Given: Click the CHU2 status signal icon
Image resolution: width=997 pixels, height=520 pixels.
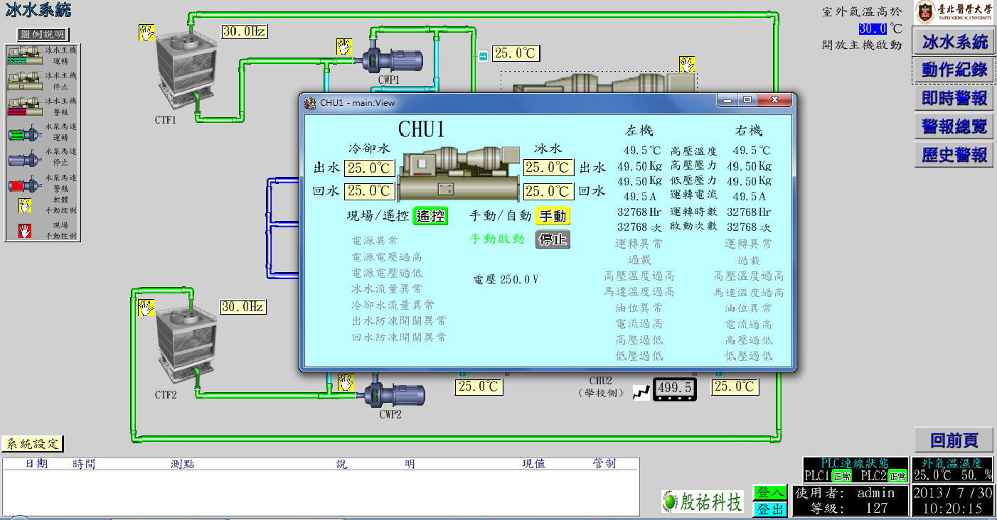Looking at the screenshot, I should [641, 393].
